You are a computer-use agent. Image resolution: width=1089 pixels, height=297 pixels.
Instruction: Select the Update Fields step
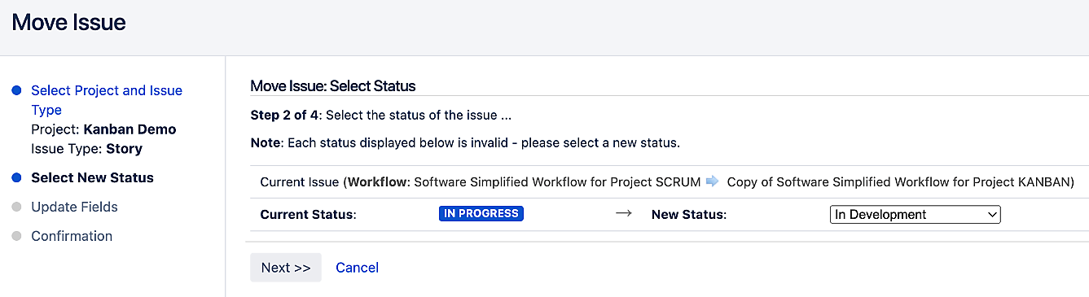click(74, 207)
